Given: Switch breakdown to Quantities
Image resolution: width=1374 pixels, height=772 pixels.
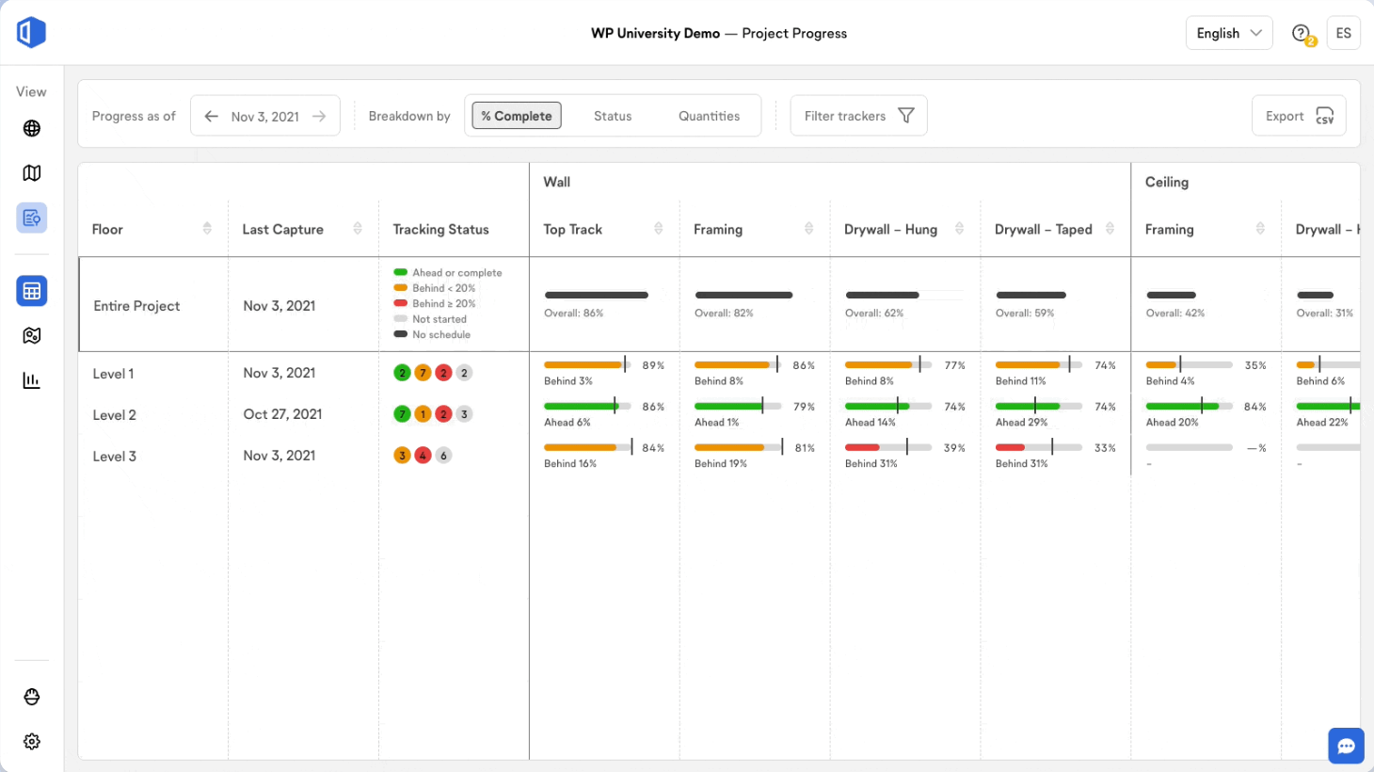Looking at the screenshot, I should click(709, 116).
